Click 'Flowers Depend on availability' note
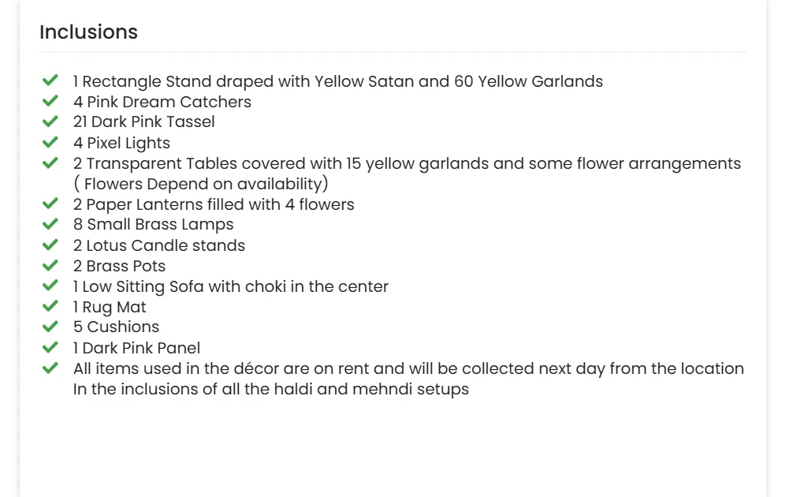The width and height of the screenshot is (786, 497). [x=201, y=184]
